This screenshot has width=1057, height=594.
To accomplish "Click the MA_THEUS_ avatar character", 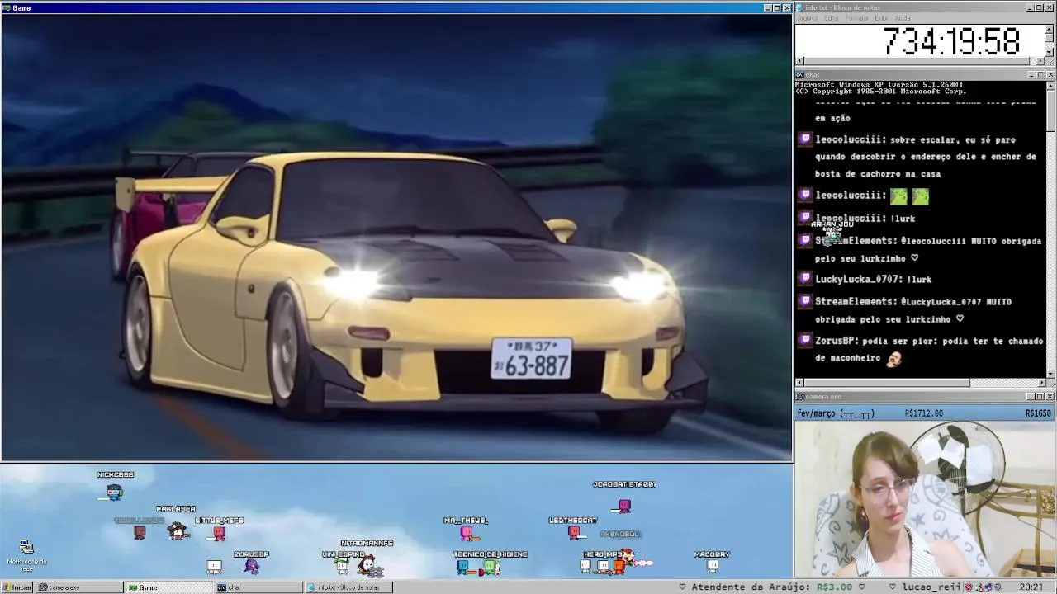I will tap(467, 533).
